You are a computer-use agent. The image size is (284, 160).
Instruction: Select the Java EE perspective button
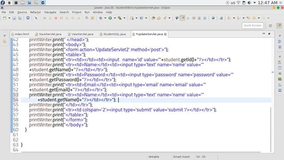click(279, 26)
